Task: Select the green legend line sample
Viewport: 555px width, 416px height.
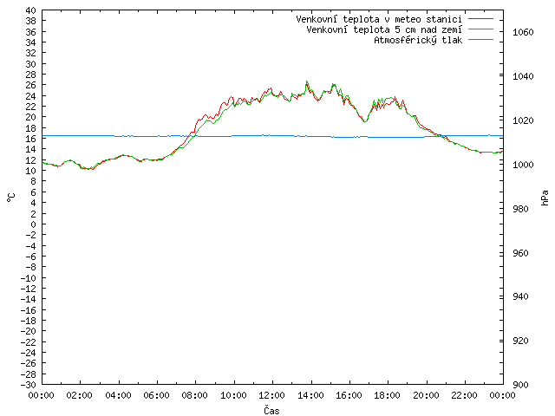Action: (x=480, y=29)
